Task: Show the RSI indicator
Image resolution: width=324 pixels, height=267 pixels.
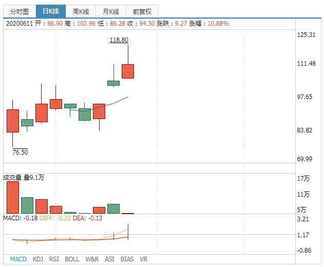Action: [x=54, y=259]
